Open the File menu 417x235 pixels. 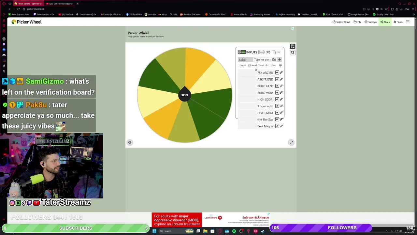pos(357,22)
